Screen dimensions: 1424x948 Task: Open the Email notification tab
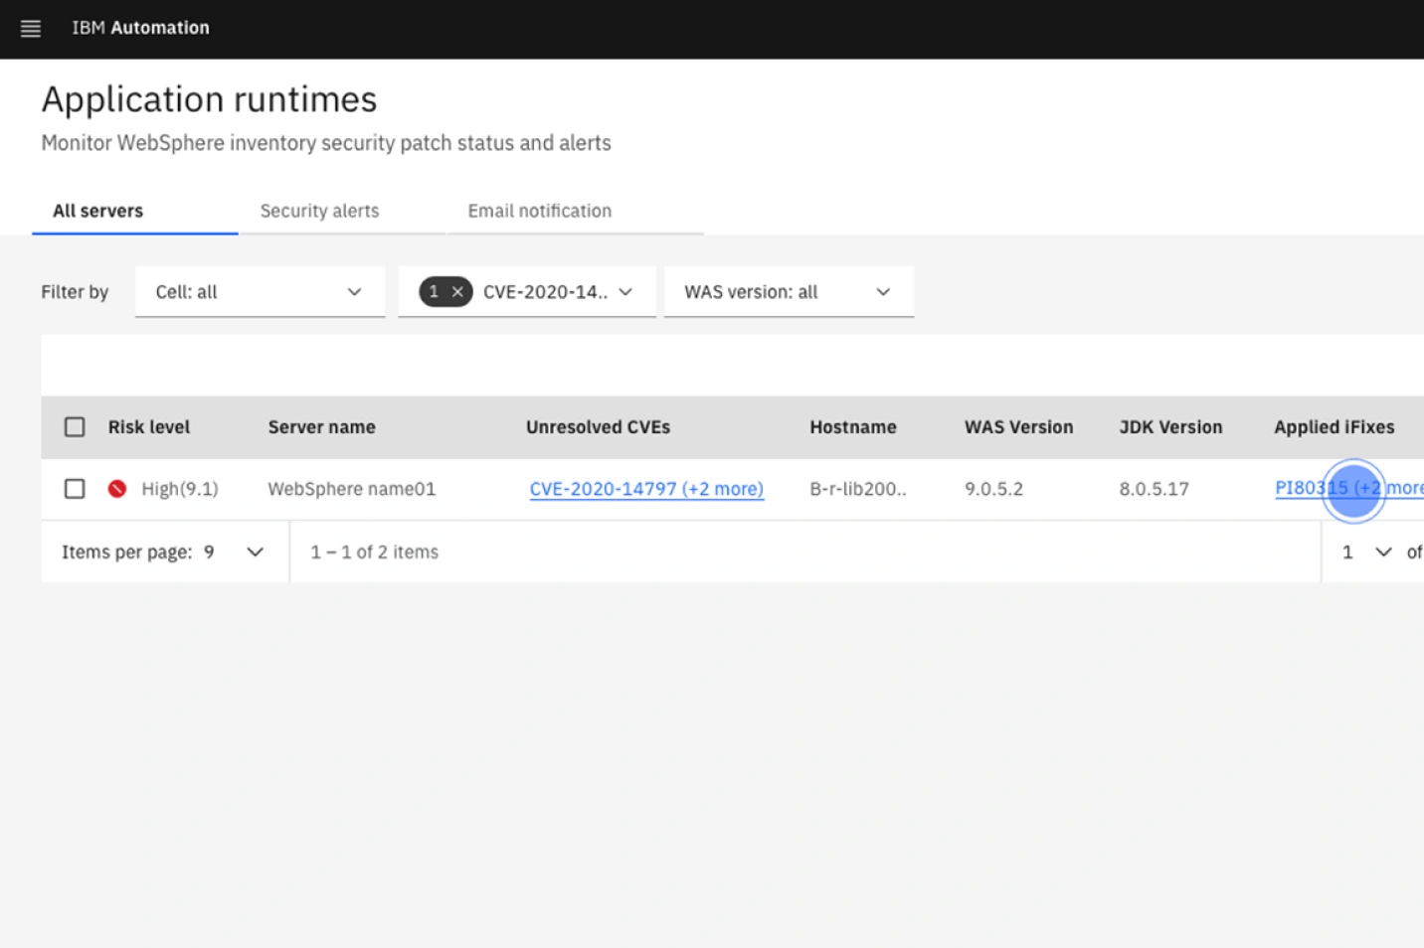[539, 211]
